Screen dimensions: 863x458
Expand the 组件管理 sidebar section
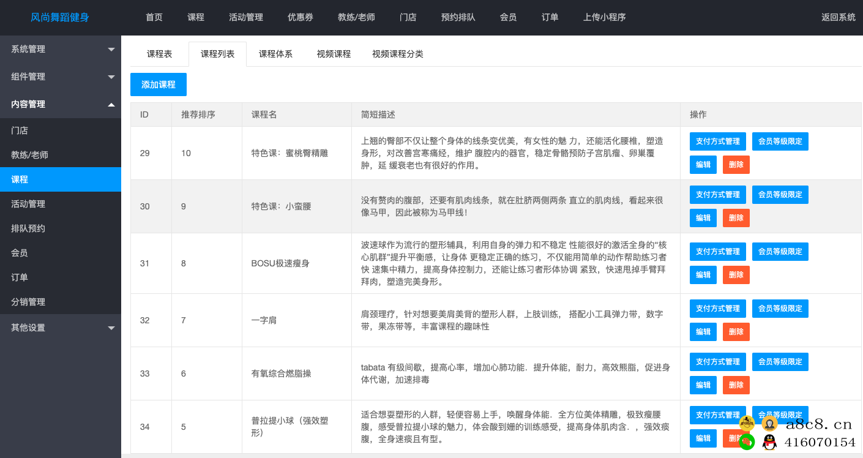[60, 77]
